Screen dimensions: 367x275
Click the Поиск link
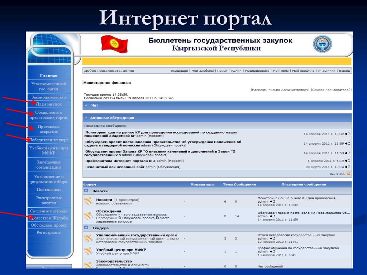pyautogui.click(x=222, y=71)
